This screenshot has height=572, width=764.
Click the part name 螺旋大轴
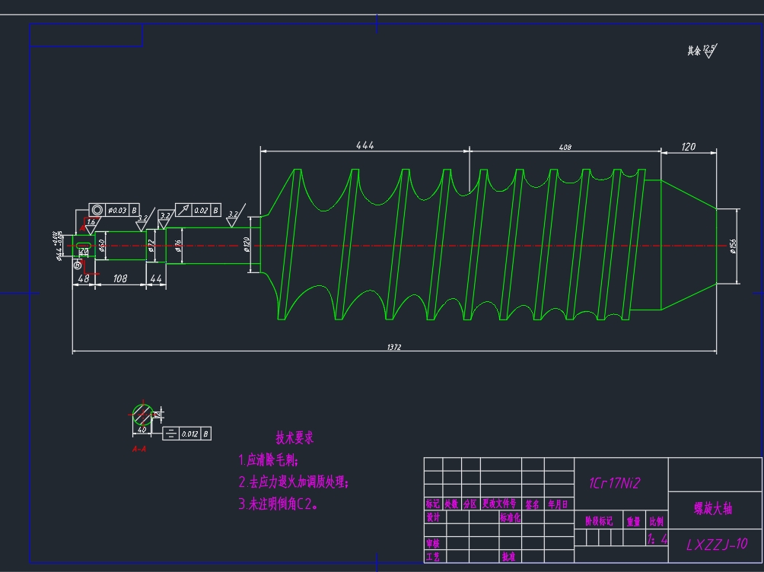(713, 509)
